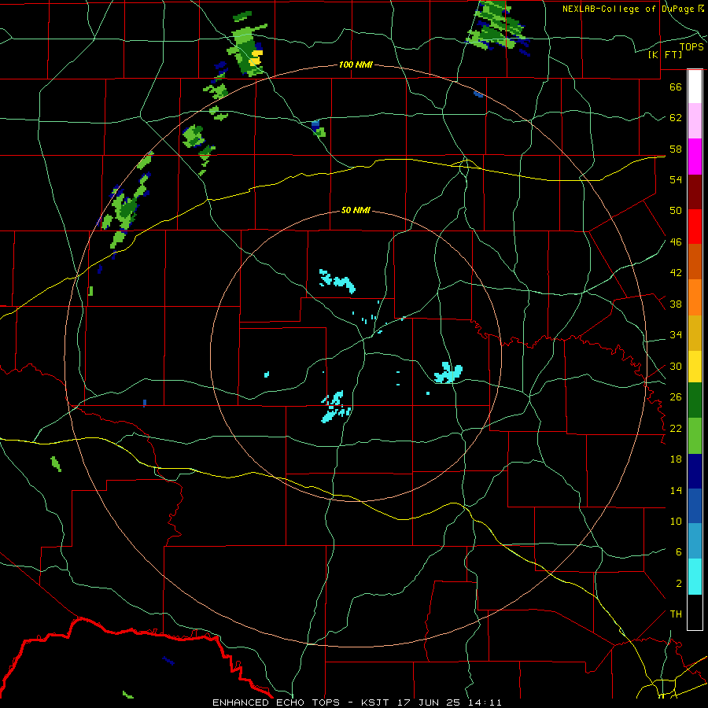Click the 54 scale value
708x708 pixels.
point(676,179)
